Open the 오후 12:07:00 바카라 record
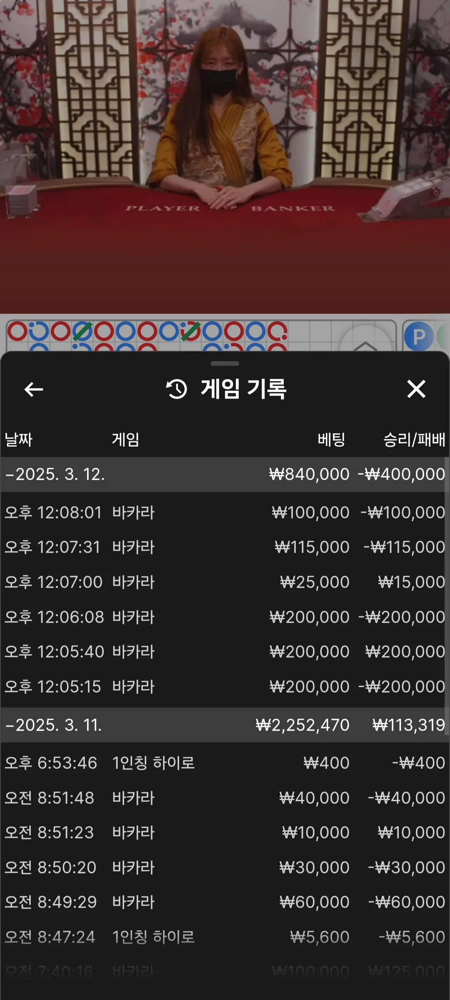Screen dimensions: 450x1000 [225, 582]
